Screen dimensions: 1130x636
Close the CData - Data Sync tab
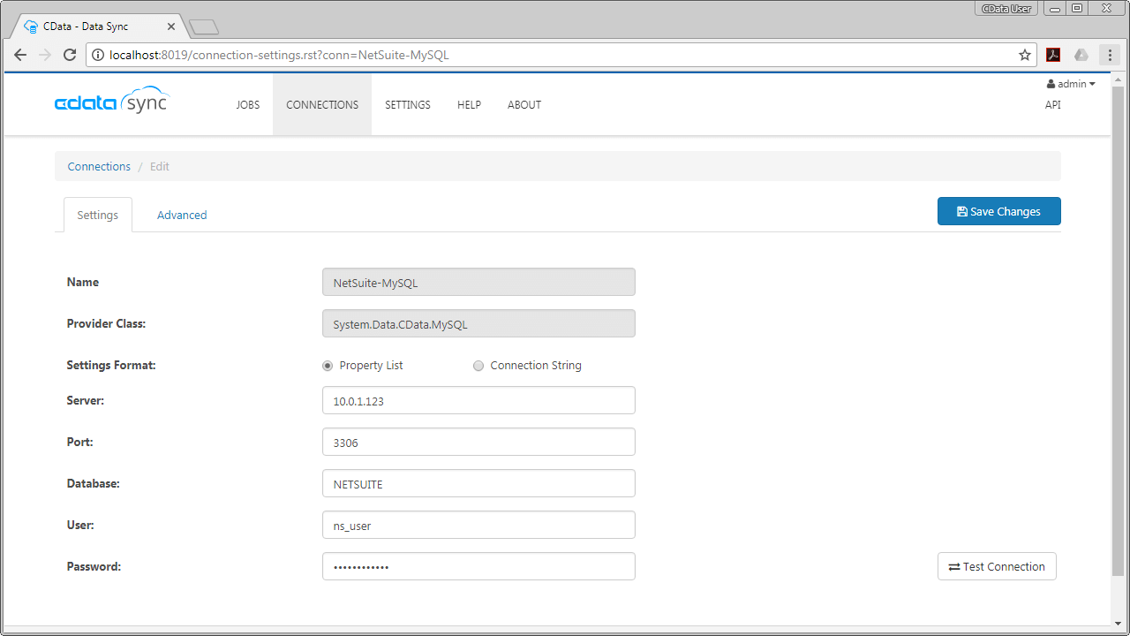click(171, 26)
